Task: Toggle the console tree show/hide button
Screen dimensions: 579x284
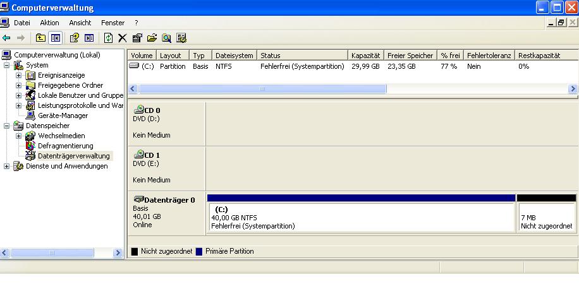Action: click(55, 38)
